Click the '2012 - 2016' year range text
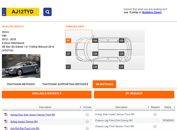This screenshot has height=130, width=177. [9, 39]
